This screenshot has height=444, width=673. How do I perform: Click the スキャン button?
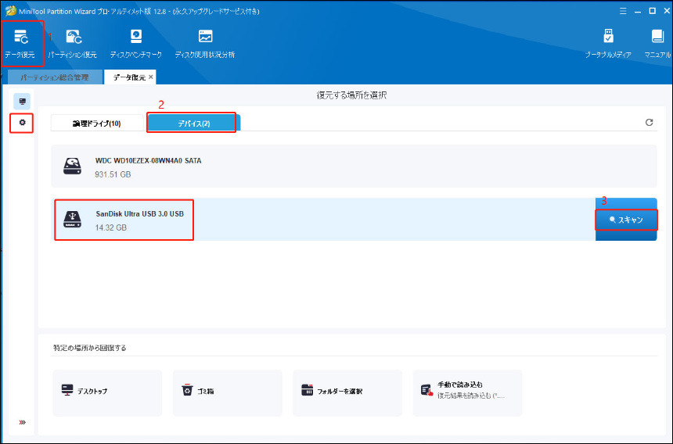click(625, 220)
